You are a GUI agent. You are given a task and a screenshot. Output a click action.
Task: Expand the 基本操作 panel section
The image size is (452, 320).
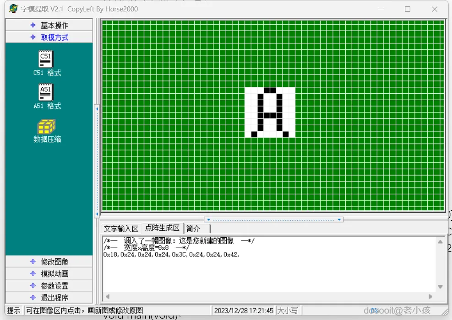pos(49,25)
